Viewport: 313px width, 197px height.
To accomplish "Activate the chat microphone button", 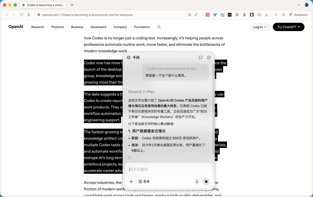I will (197, 181).
